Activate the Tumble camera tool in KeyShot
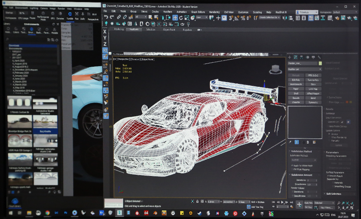The height and width of the screenshot is (219, 361). tap(70, 14)
